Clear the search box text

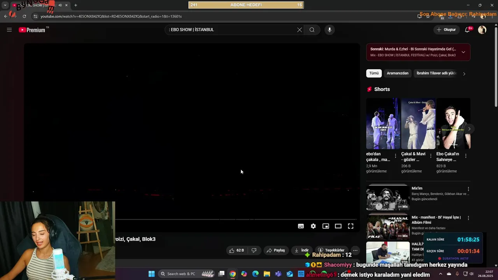tap(300, 30)
